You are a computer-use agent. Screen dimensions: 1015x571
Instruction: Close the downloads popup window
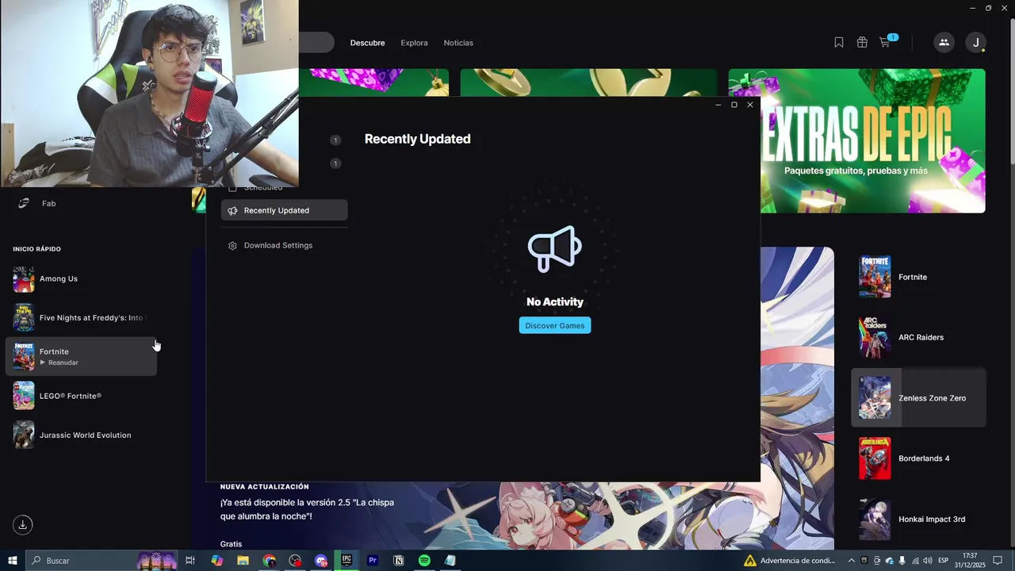click(x=750, y=105)
